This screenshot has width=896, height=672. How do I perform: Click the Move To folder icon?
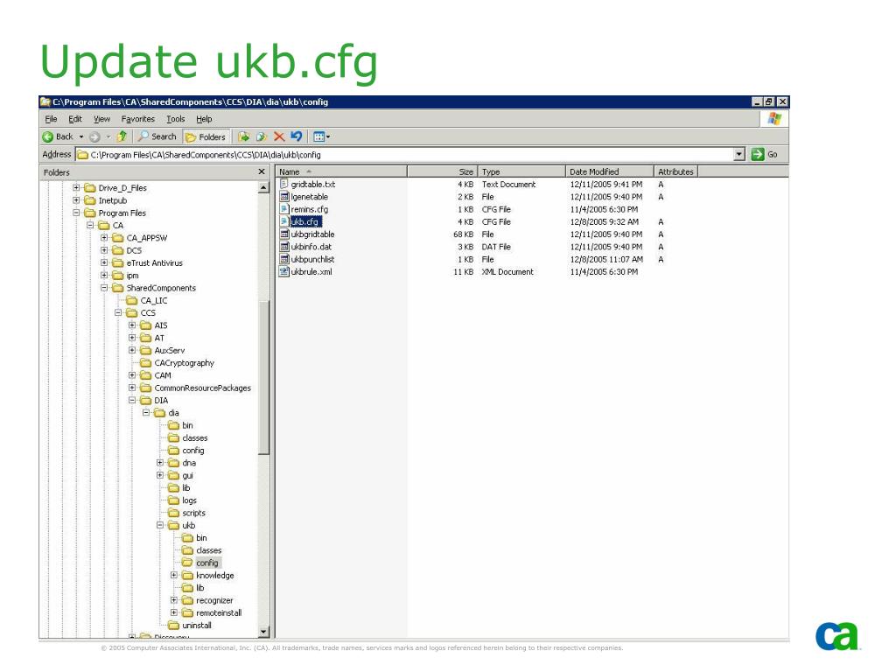click(x=244, y=136)
